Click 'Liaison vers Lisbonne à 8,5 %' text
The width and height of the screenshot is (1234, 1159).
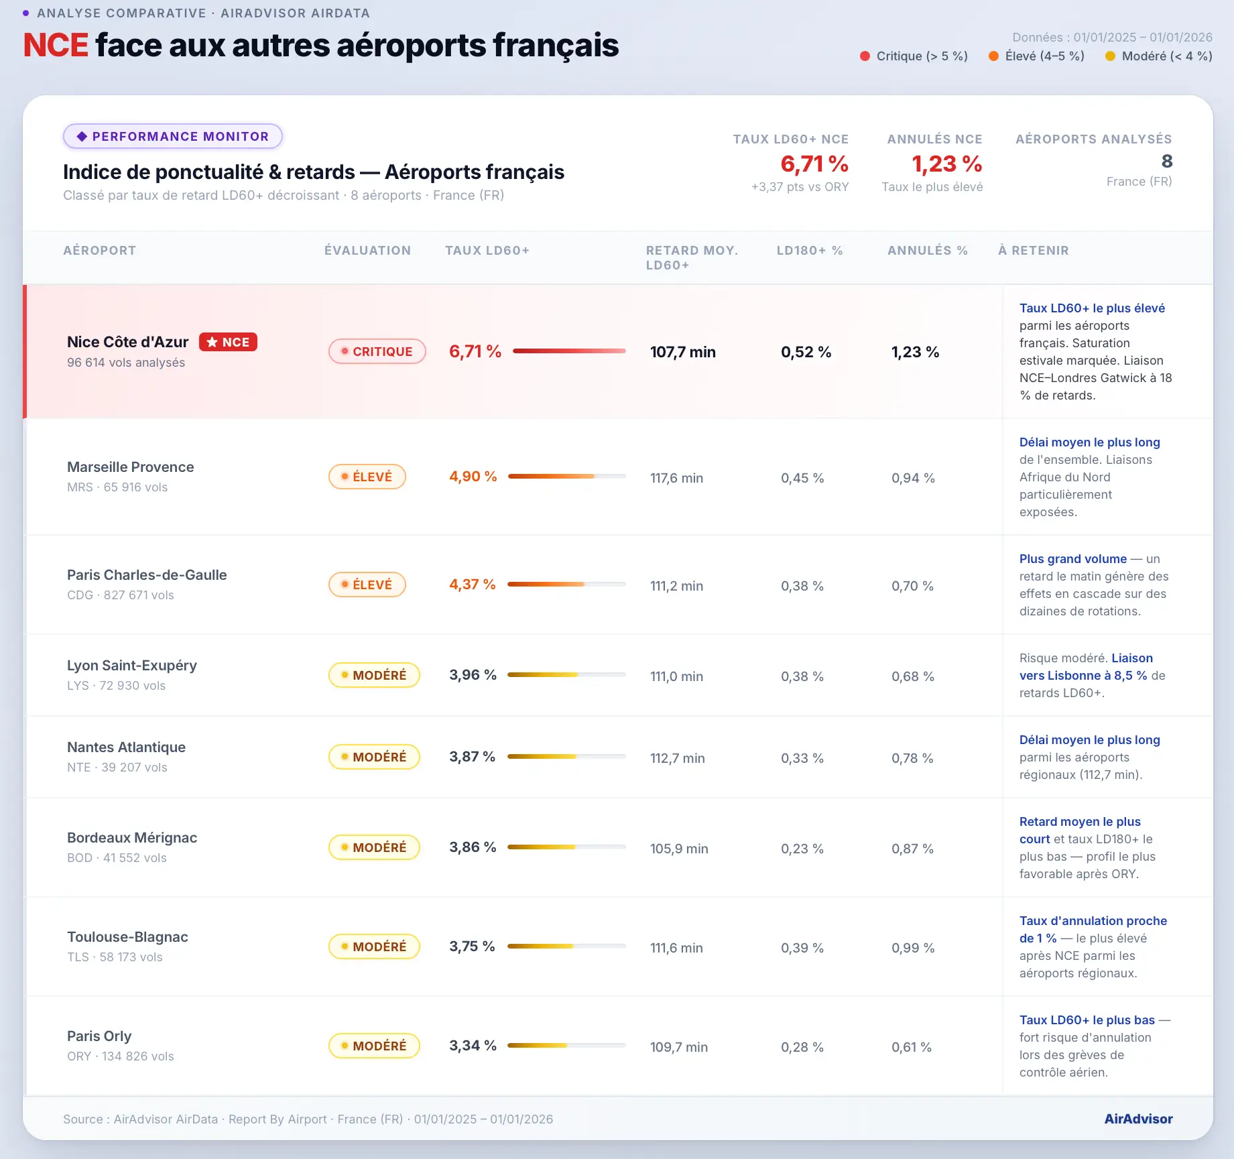(1086, 667)
